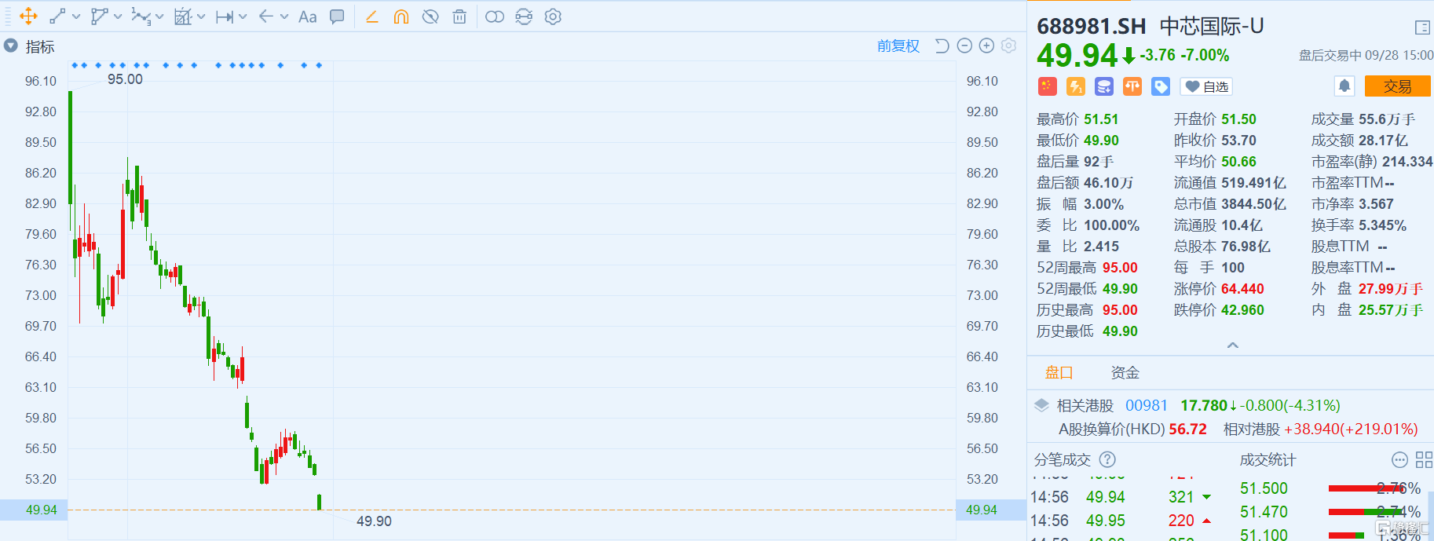Hide all drawings with the eye icon
Viewport: 1434px width, 541px height.
coord(430,16)
